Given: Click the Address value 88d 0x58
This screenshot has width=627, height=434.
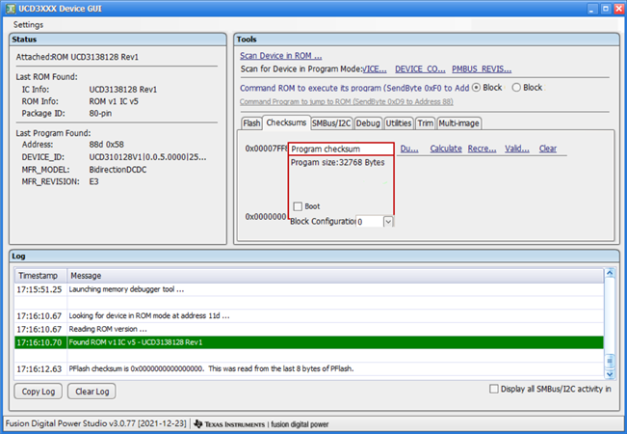Looking at the screenshot, I should pyautogui.click(x=106, y=145).
